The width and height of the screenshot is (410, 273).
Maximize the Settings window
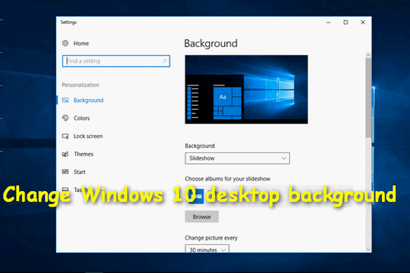(x=346, y=23)
